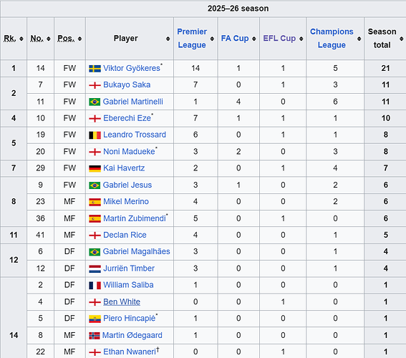Sort by FA Cup column sort arrows
Image resolution: width=406 pixels, height=358 pixels.
pyautogui.click(x=254, y=39)
